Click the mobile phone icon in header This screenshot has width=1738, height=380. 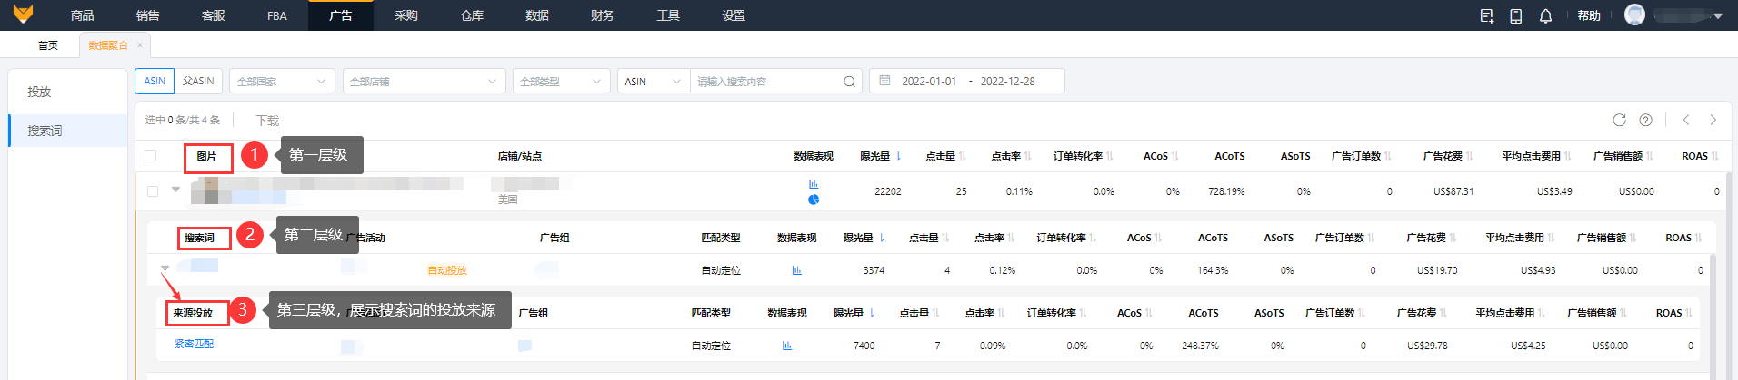[1516, 16]
